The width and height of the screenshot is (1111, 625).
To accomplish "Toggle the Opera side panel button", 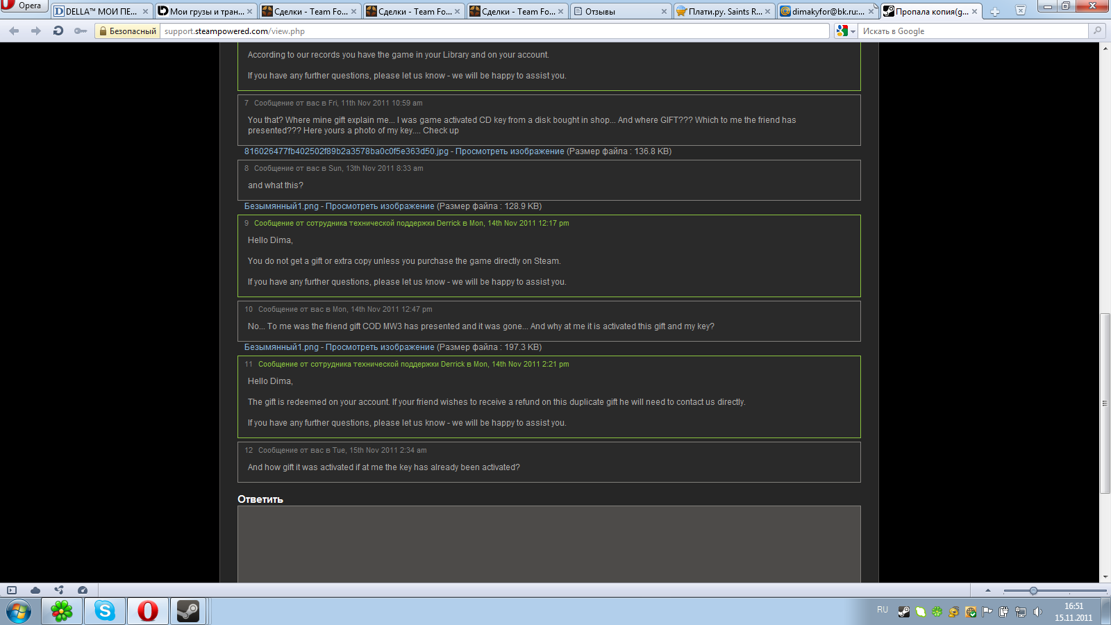I will point(12,590).
